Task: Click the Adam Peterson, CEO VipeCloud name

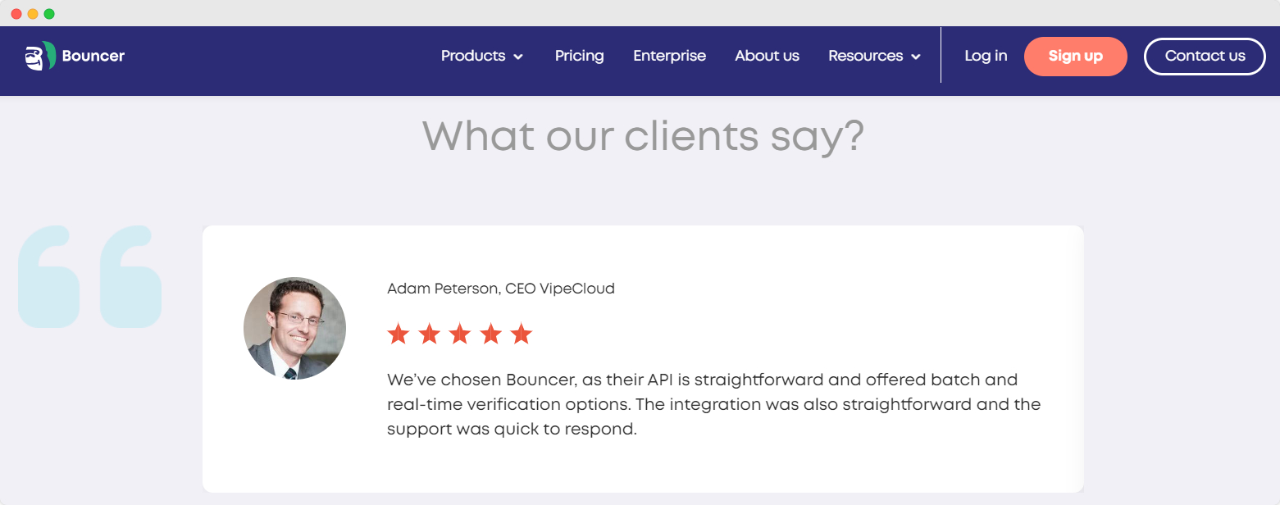Action: pyautogui.click(x=500, y=289)
